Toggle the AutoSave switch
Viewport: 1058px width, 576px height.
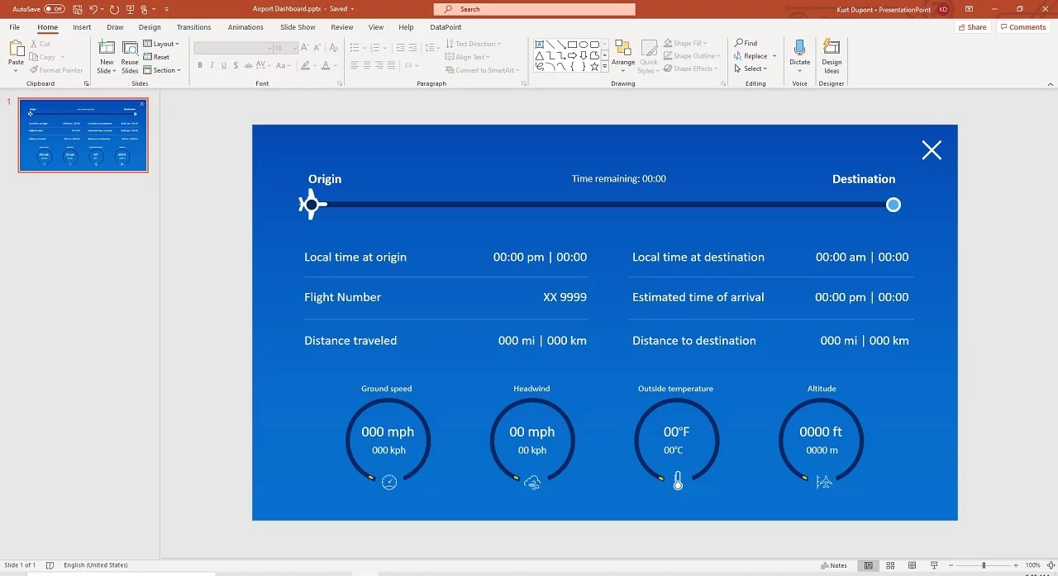tap(55, 8)
